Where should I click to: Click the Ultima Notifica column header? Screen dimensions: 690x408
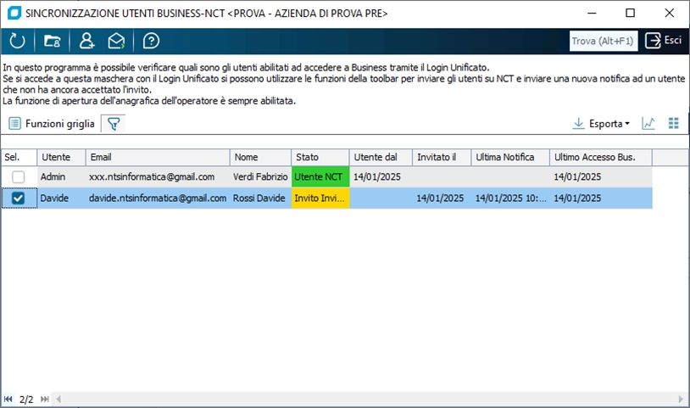510,157
